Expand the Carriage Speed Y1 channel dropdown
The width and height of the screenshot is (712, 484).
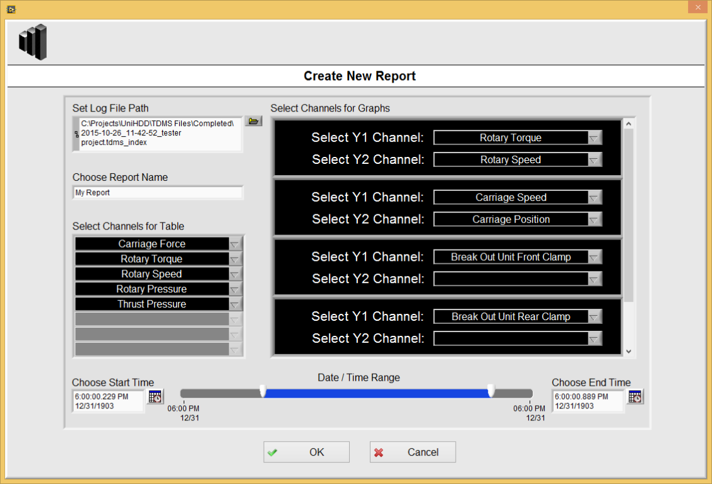pyautogui.click(x=594, y=197)
